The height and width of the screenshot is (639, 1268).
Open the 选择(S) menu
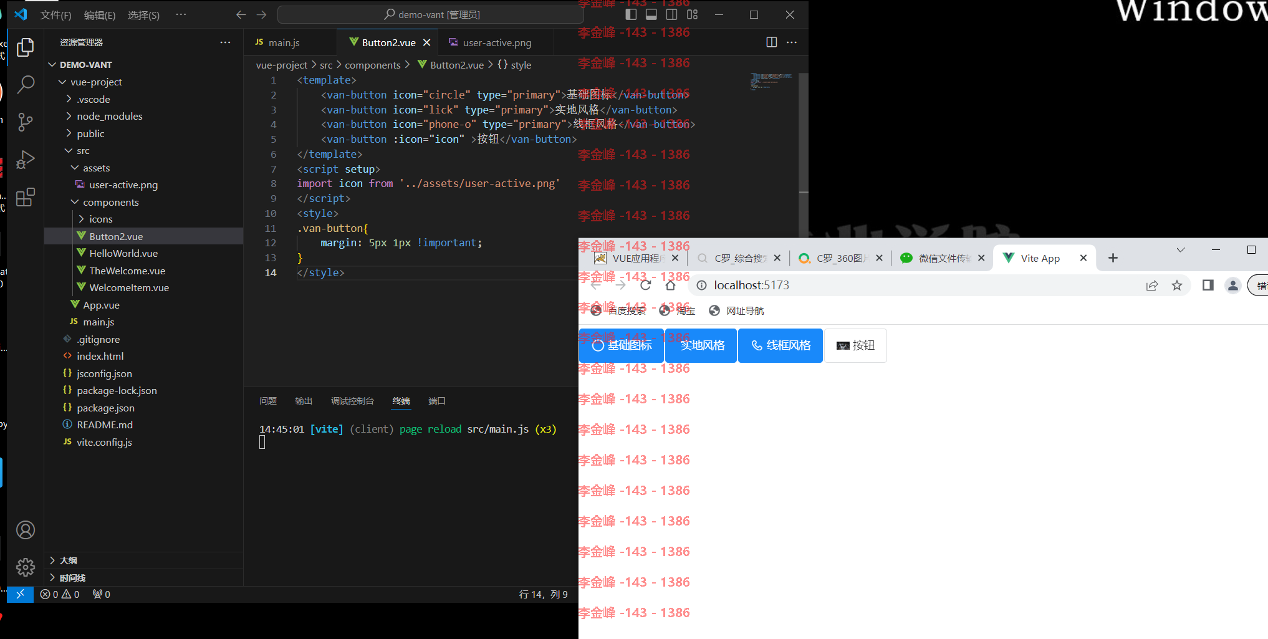click(143, 14)
